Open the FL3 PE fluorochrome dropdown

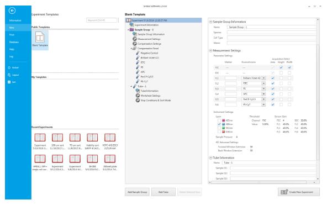pos(264,89)
